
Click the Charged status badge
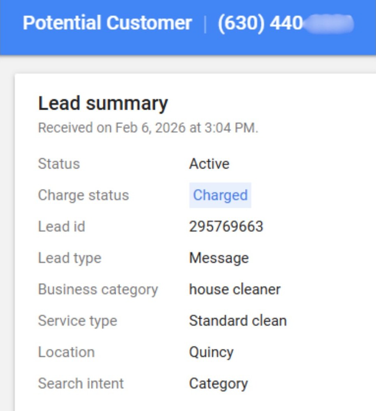(x=220, y=195)
